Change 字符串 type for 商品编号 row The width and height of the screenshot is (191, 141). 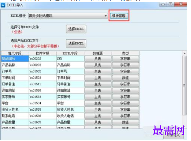pyautogui.click(x=125, y=59)
